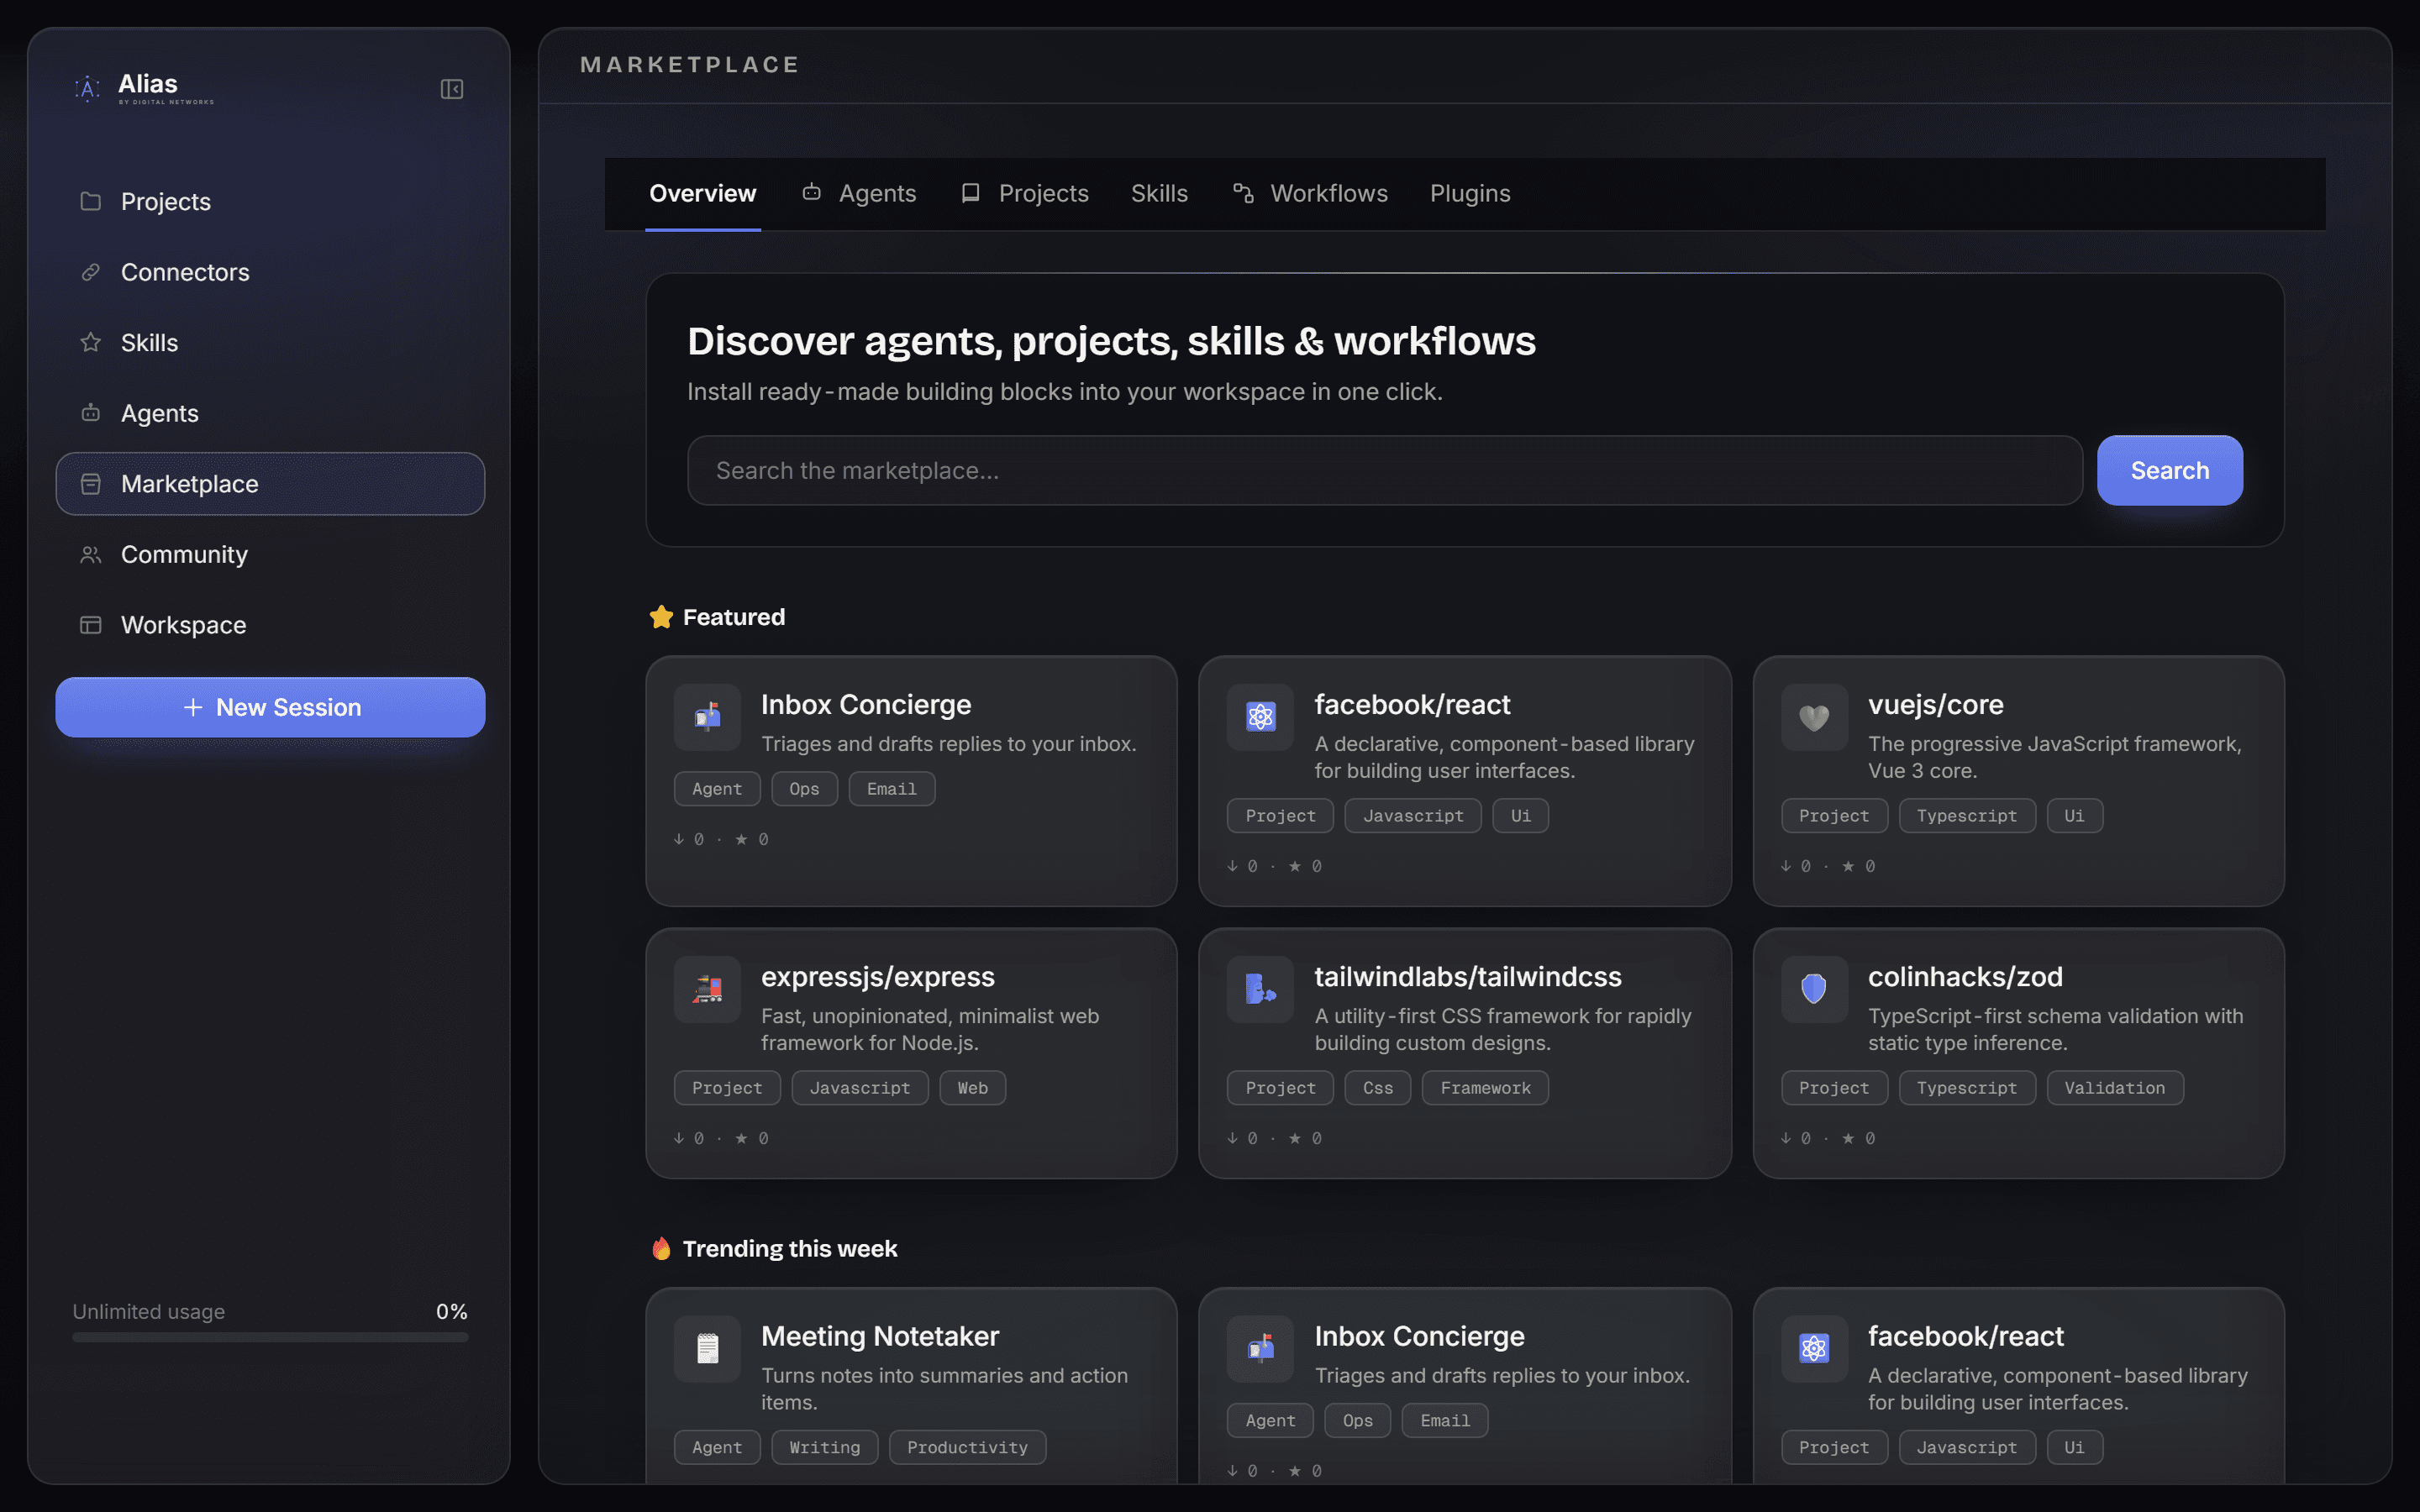Click the Workspace layout icon
This screenshot has height=1512, width=2420.
coord(91,625)
